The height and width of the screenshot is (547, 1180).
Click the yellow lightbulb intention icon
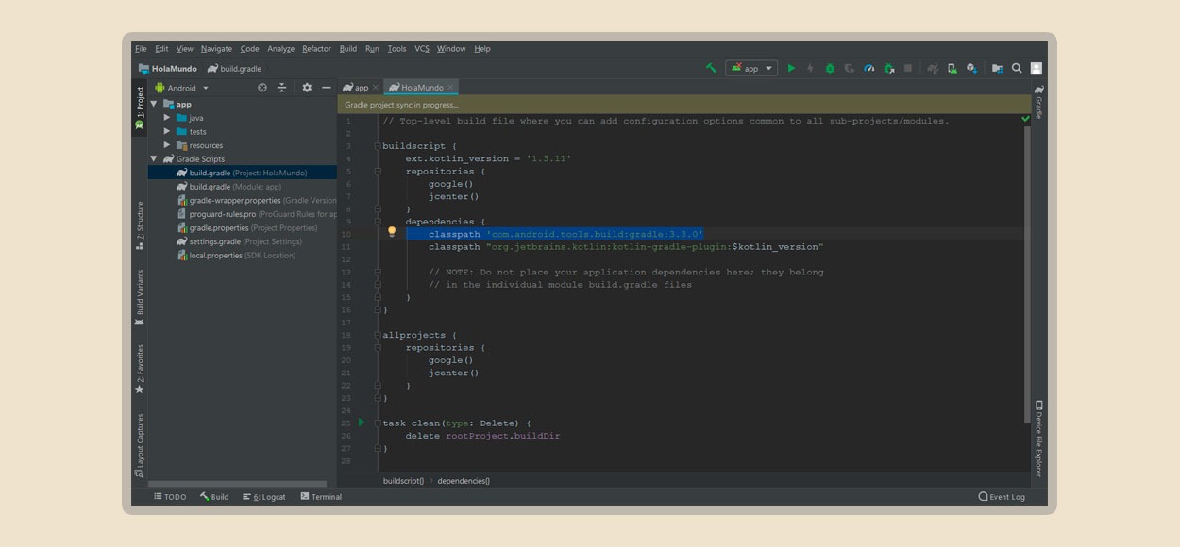point(392,231)
